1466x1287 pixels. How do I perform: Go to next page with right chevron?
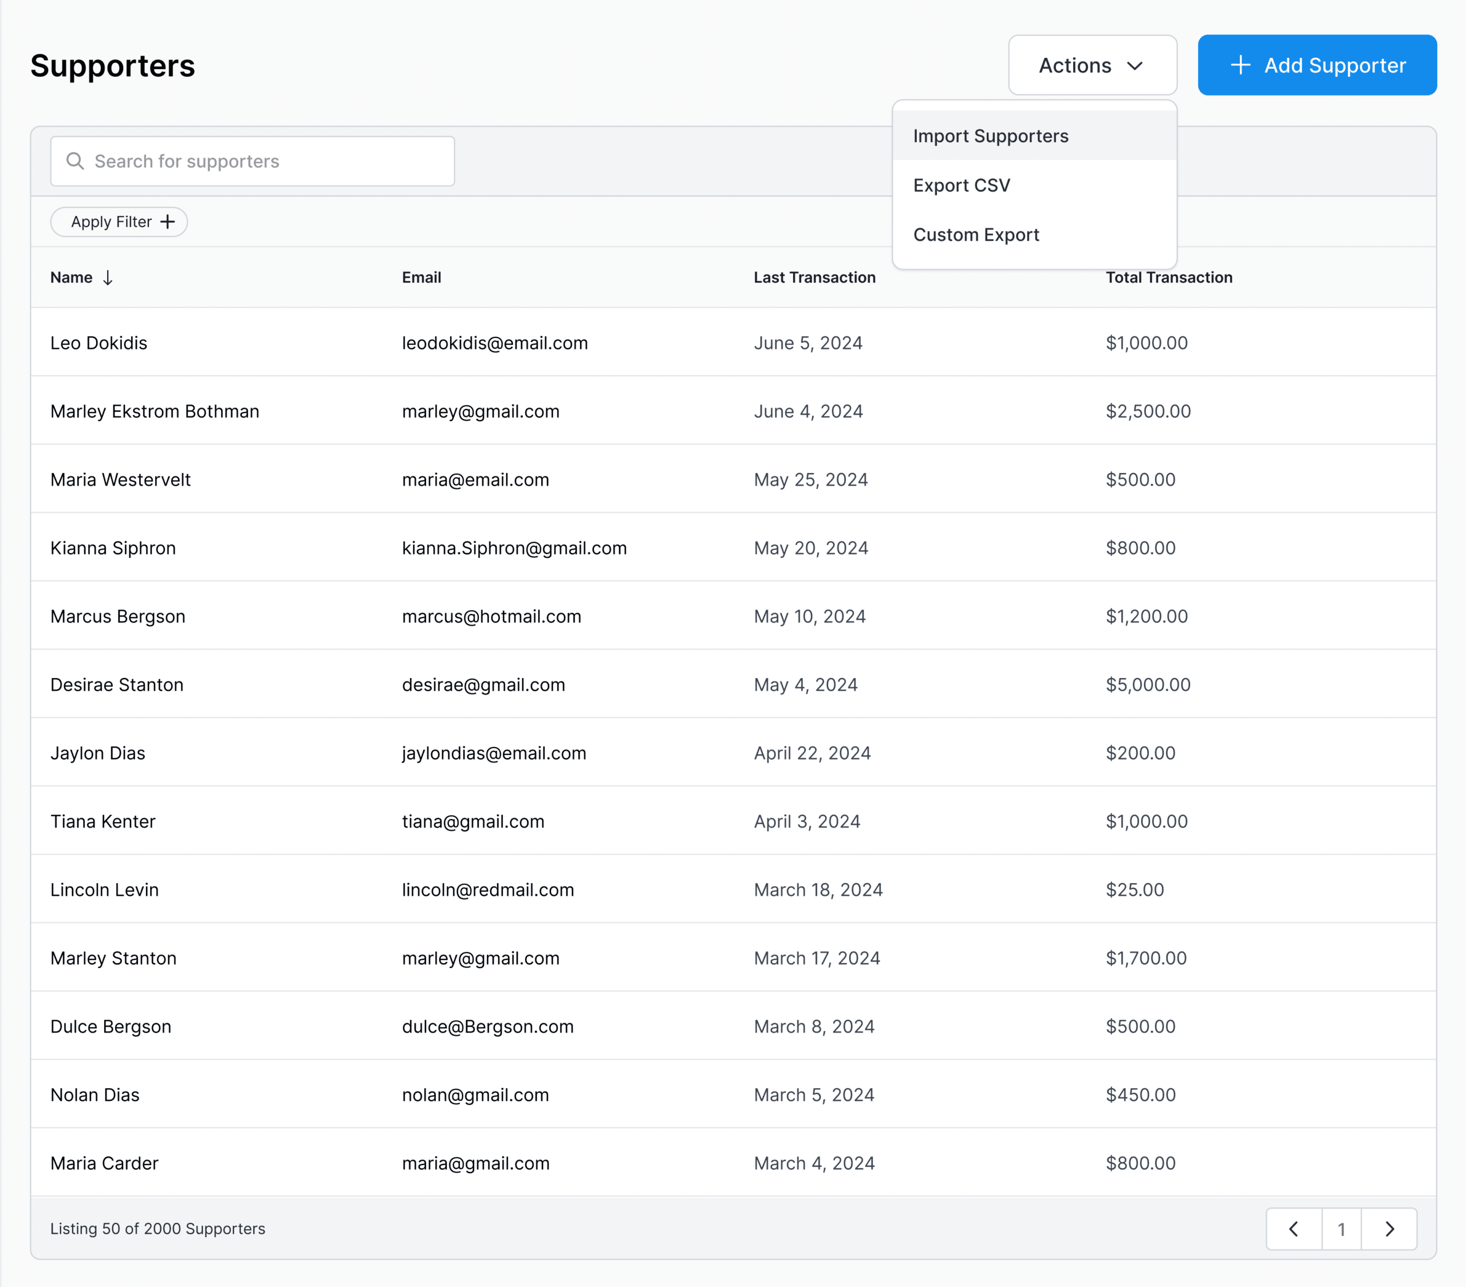pos(1389,1229)
